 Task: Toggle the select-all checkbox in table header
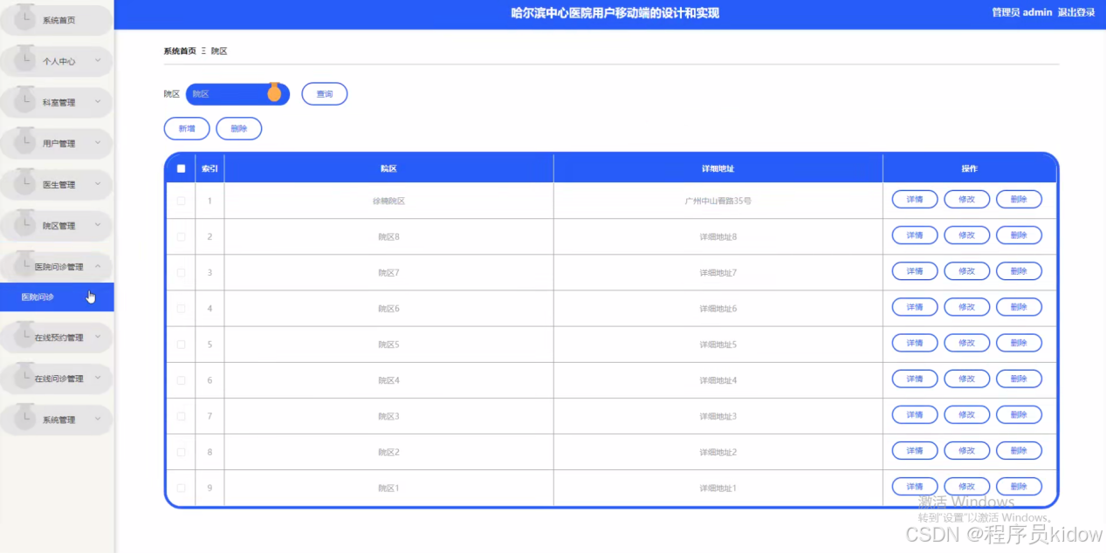point(181,167)
